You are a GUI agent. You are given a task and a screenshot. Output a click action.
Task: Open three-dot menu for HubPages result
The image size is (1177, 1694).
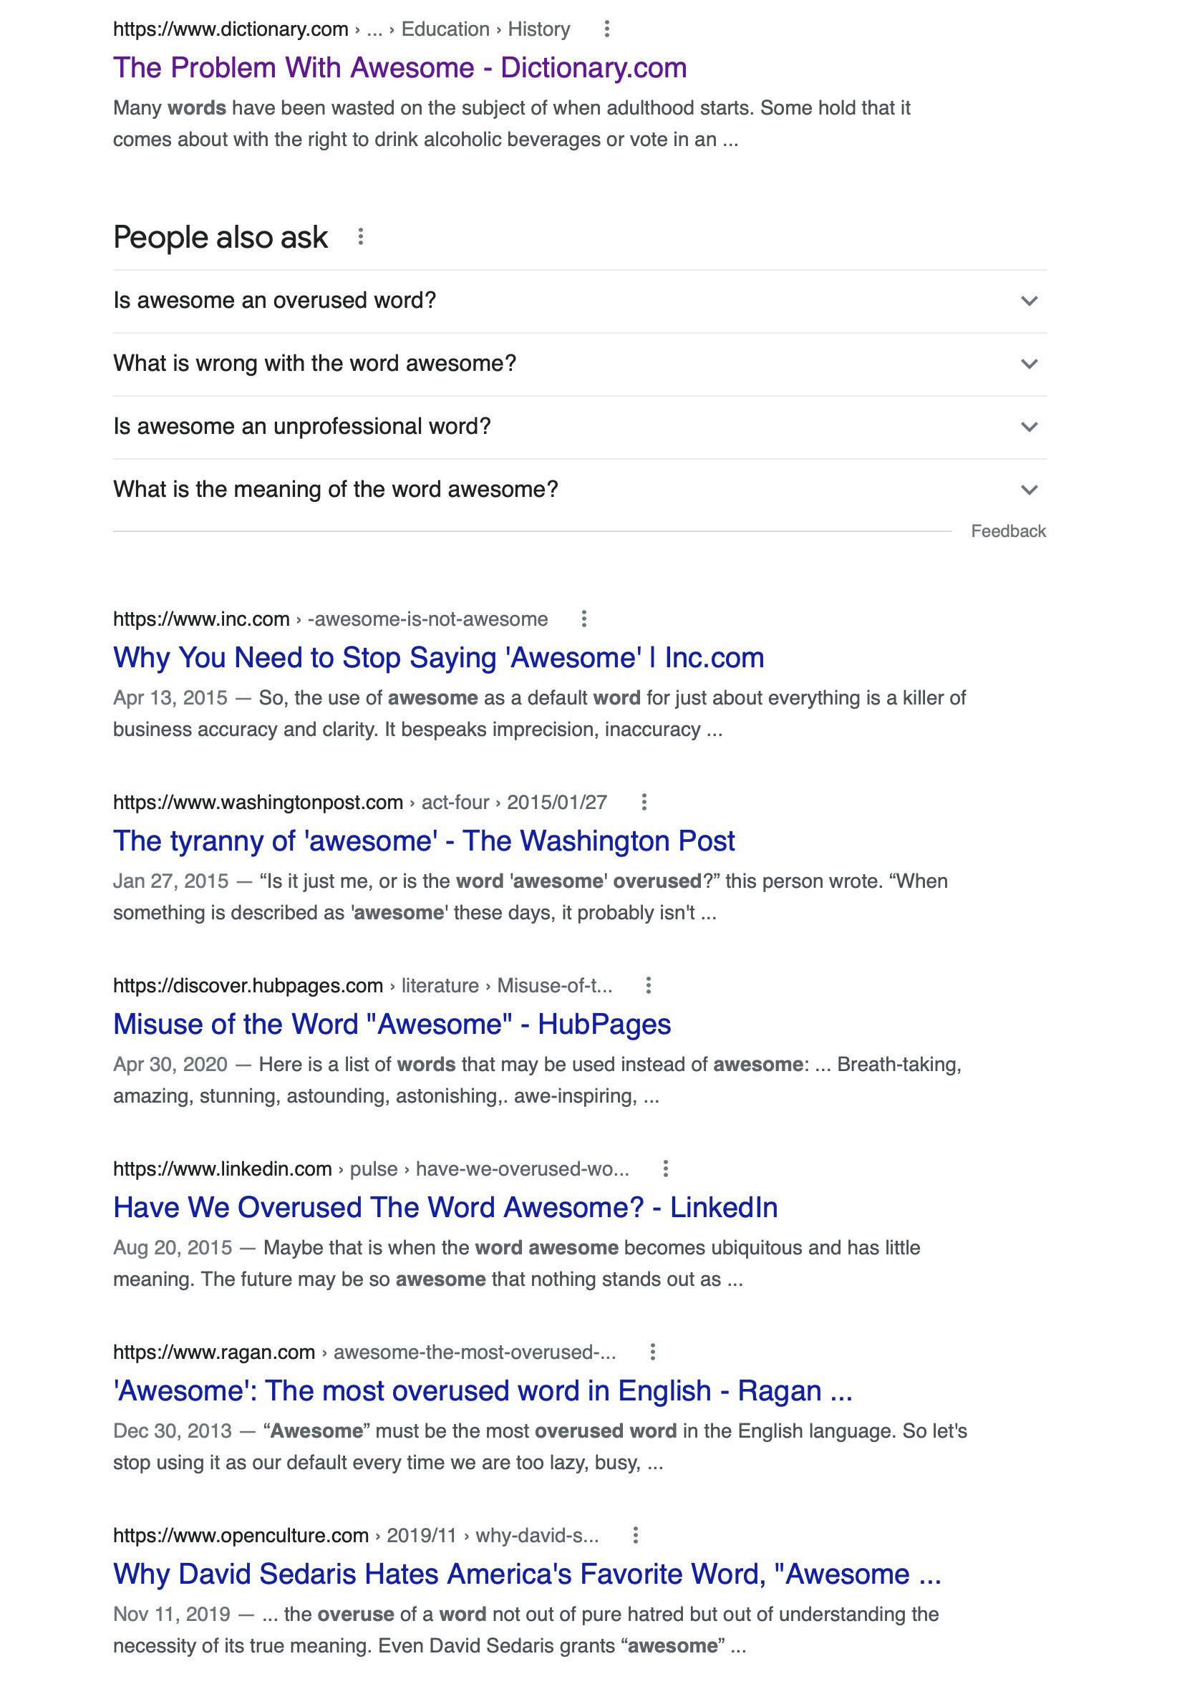(x=648, y=985)
